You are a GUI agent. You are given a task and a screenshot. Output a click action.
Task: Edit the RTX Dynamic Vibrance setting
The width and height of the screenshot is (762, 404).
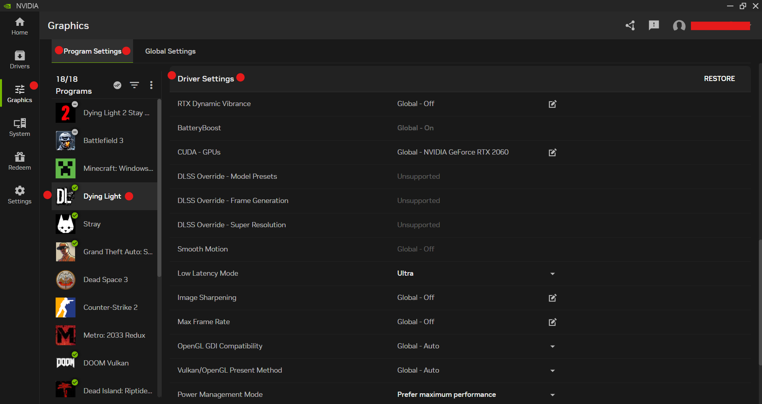pos(552,104)
